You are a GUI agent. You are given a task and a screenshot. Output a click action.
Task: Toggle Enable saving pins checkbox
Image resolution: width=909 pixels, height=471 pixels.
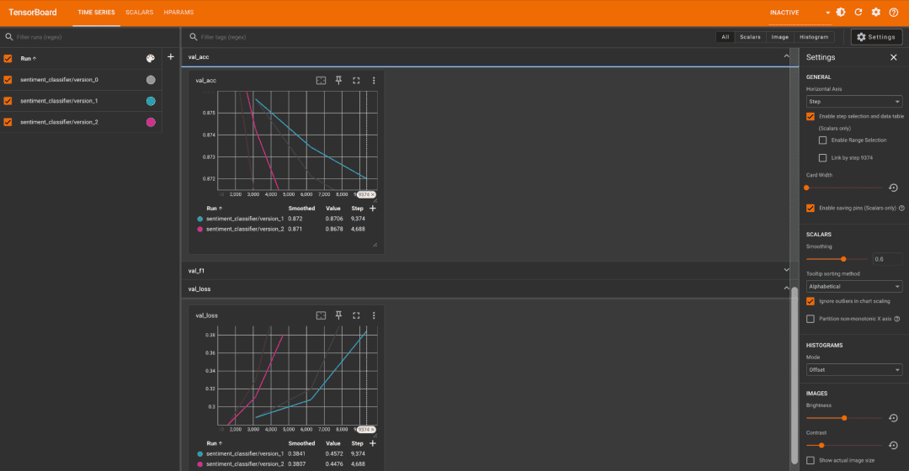pos(811,208)
